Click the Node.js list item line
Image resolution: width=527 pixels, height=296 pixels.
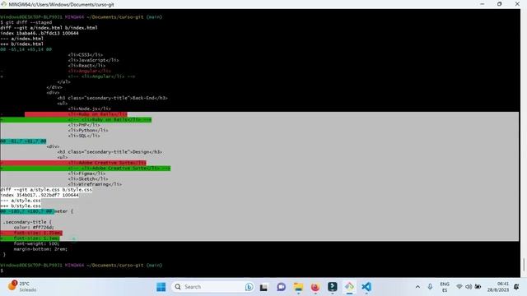pos(90,109)
